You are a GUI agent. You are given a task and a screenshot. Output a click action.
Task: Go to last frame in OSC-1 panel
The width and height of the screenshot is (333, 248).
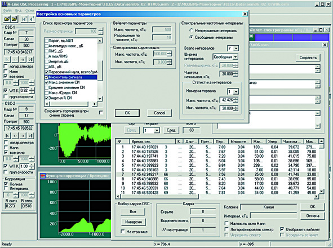pyautogui.click(x=30, y=60)
